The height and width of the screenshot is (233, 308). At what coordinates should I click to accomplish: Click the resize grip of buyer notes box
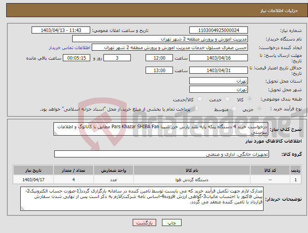[23, 208]
